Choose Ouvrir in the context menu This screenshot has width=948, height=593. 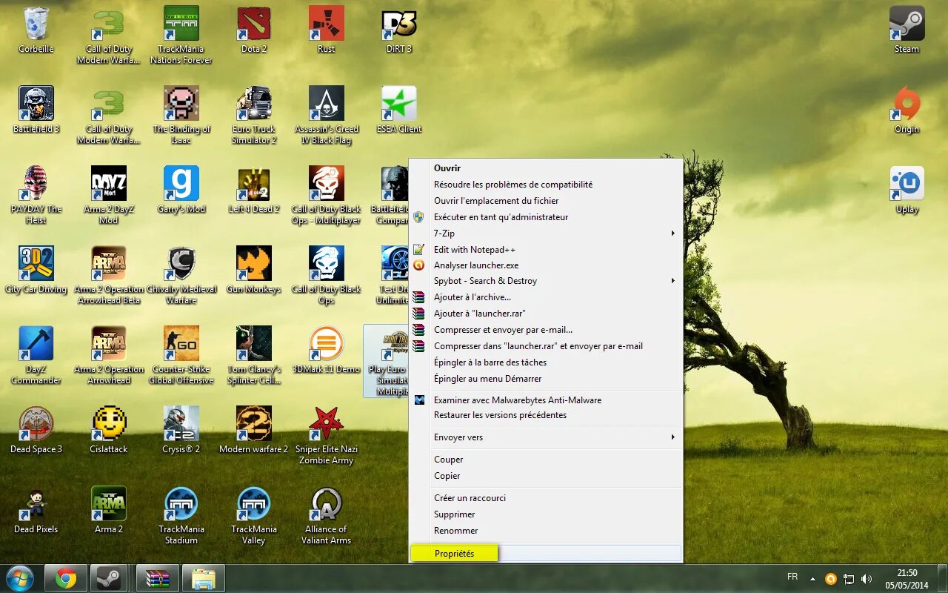pyautogui.click(x=545, y=168)
